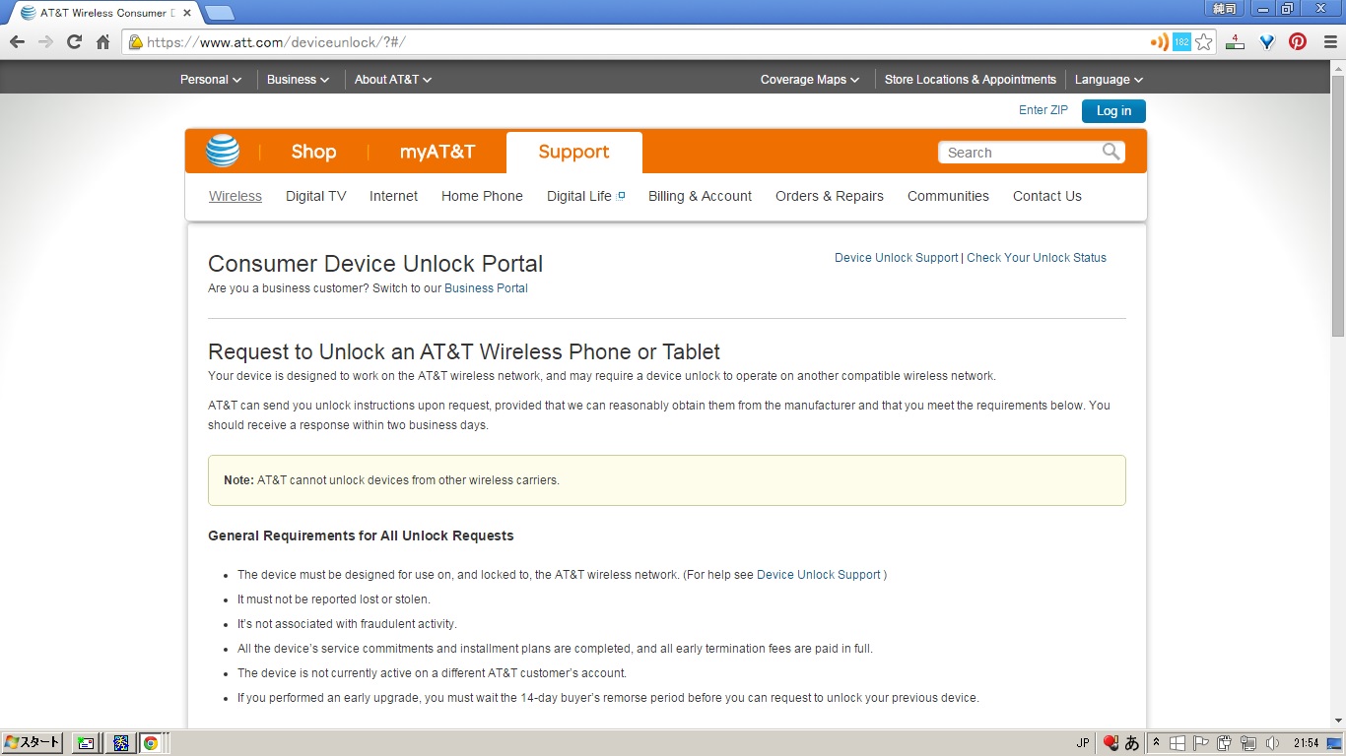Reload the page with the refresh icon

(74, 42)
